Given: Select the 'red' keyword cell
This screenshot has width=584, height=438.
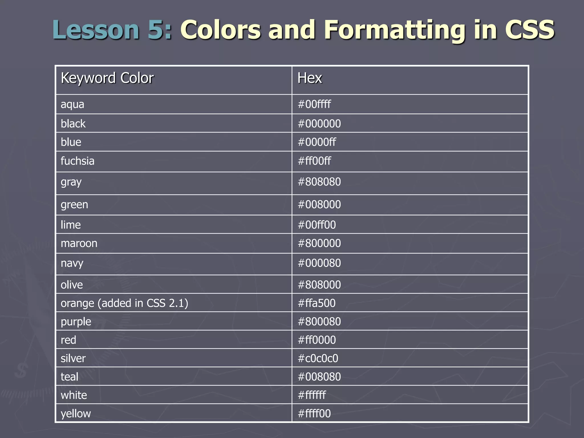Looking at the screenshot, I should pyautogui.click(x=68, y=340).
